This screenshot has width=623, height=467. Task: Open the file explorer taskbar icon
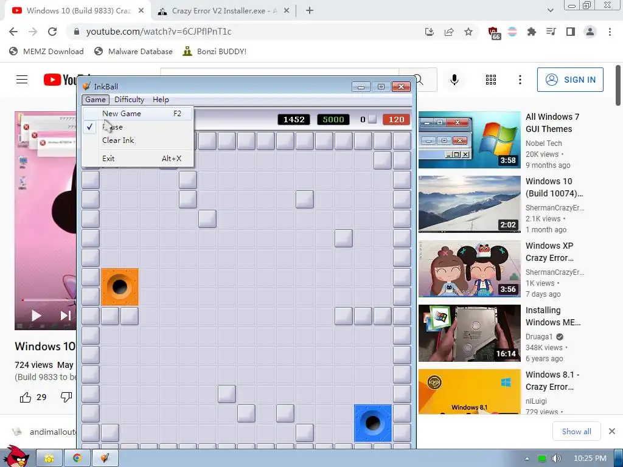pos(49,458)
